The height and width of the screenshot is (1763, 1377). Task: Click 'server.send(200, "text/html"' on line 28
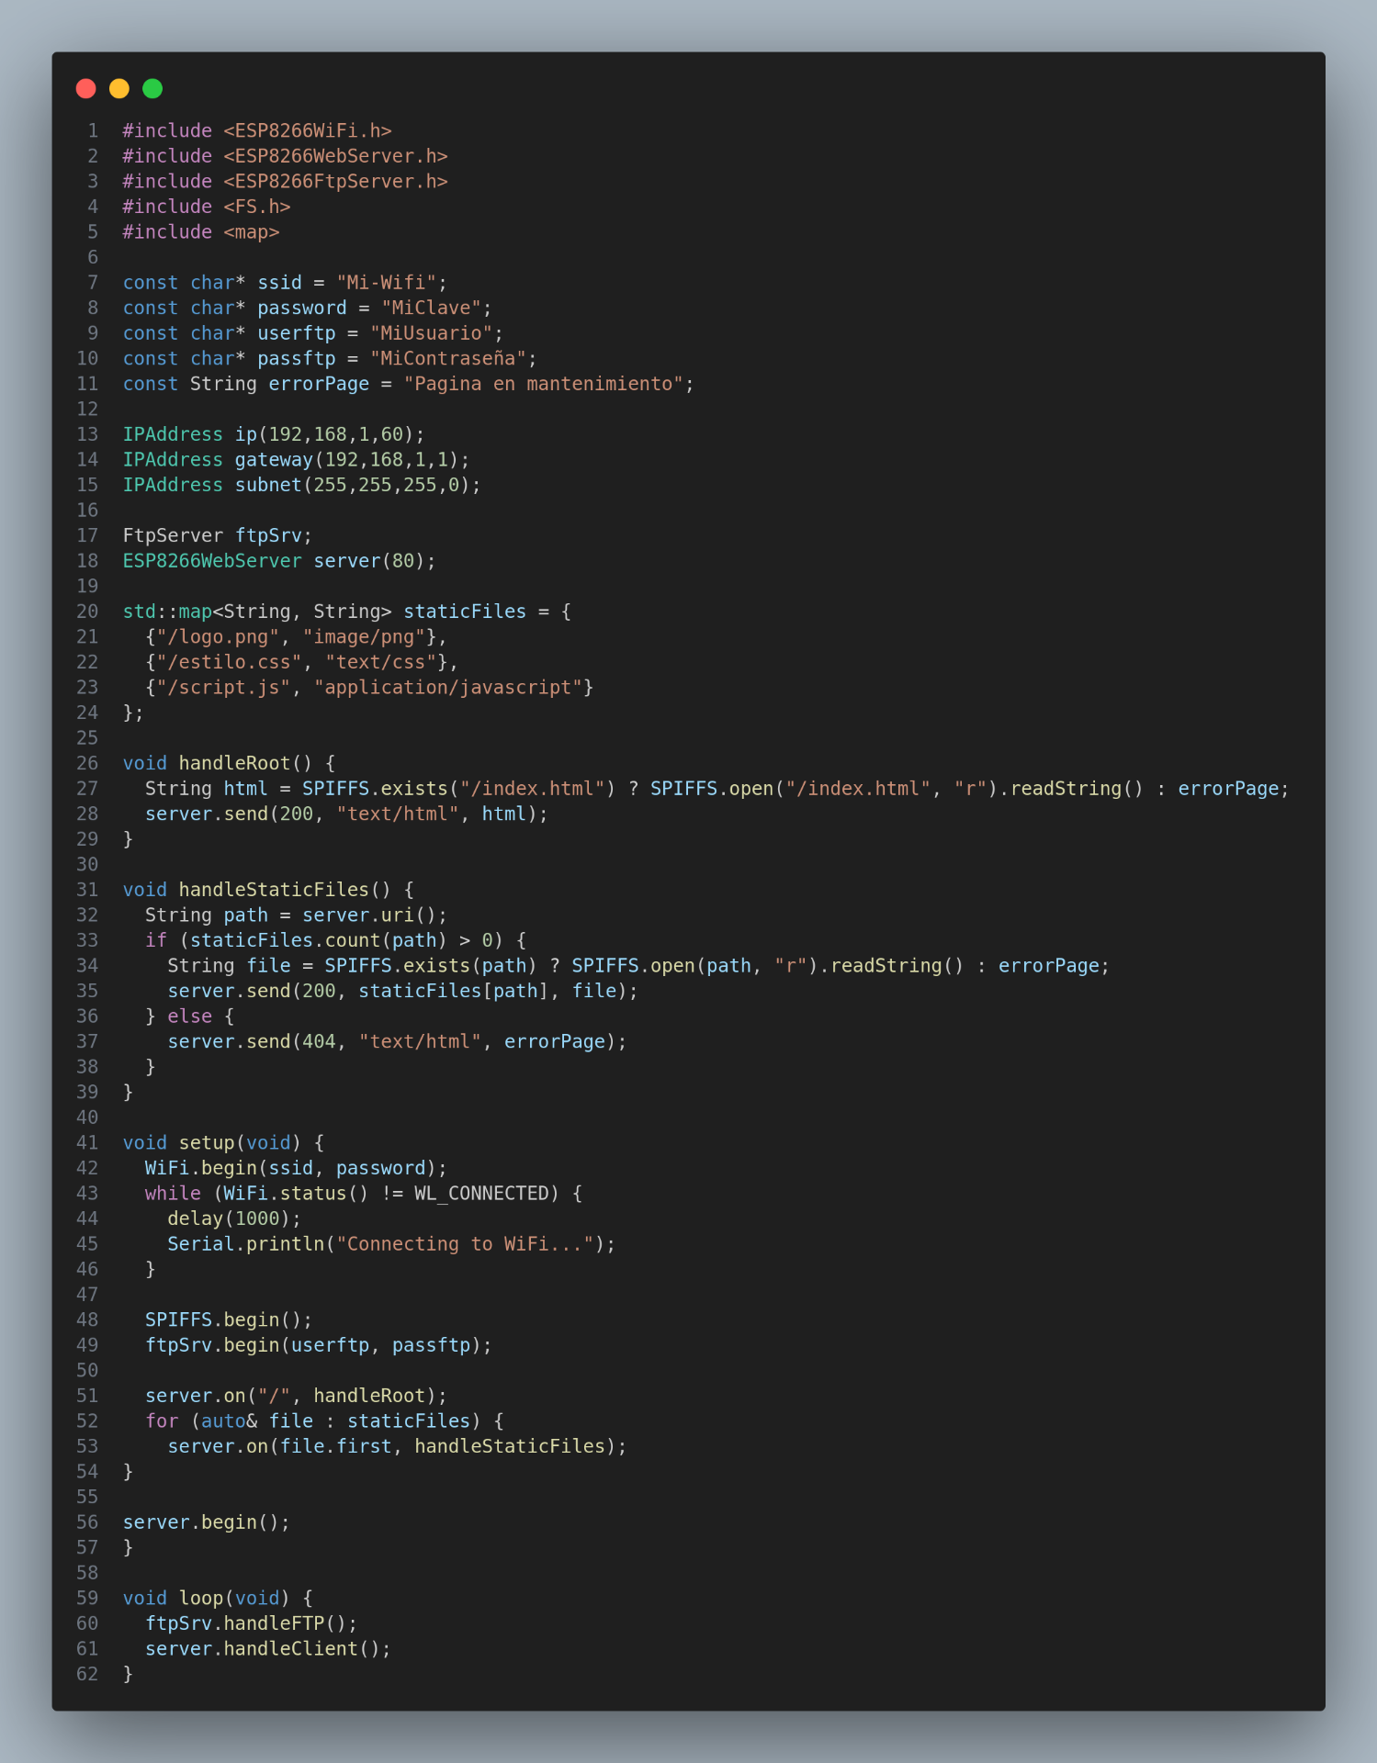[302, 814]
